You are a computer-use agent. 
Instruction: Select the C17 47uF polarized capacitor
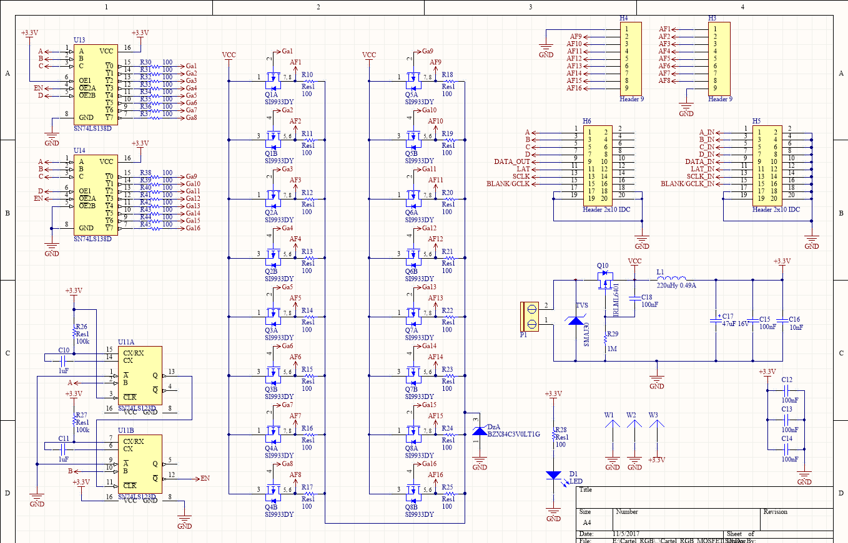coord(716,320)
